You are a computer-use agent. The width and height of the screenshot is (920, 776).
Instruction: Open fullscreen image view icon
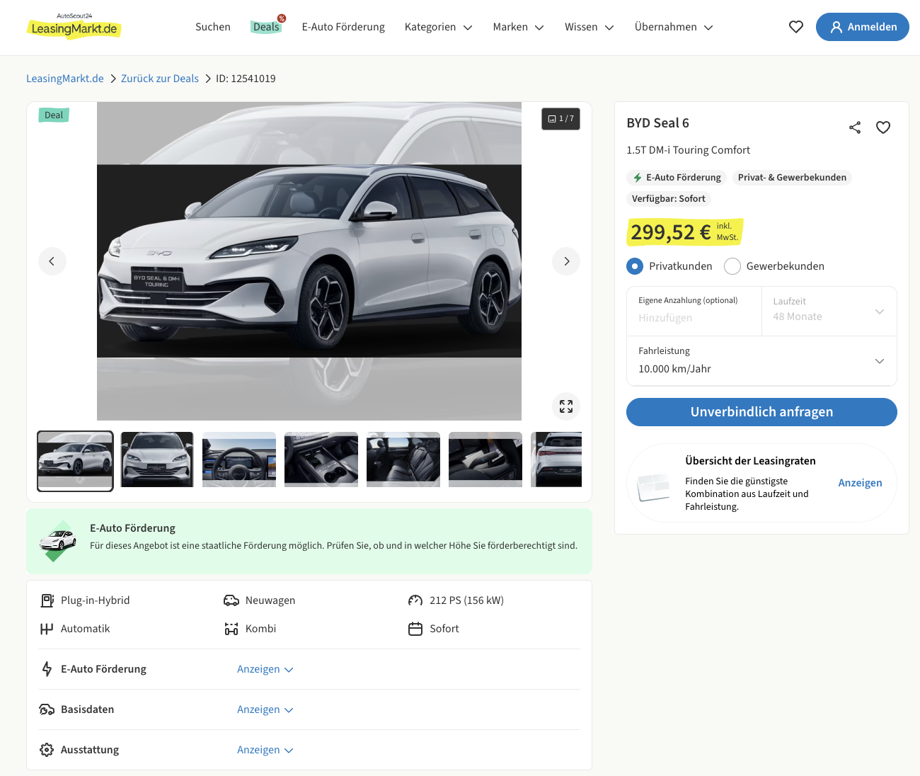(566, 406)
